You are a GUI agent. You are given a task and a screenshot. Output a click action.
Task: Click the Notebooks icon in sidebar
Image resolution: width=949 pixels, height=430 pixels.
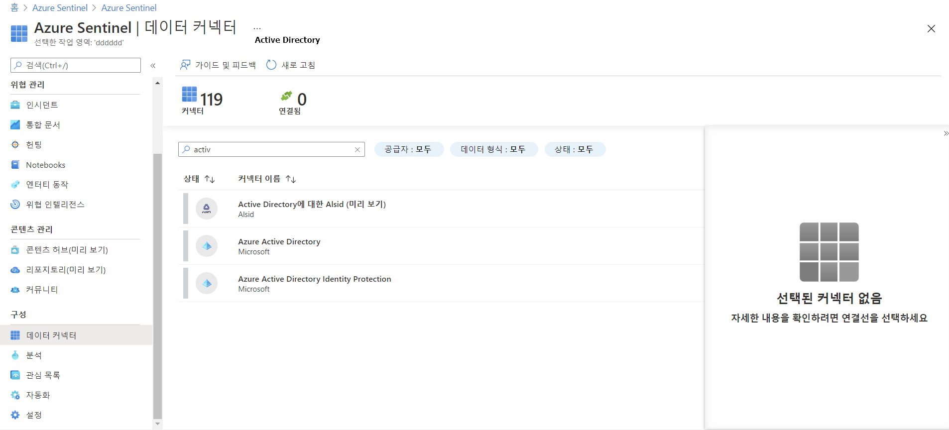pyautogui.click(x=15, y=165)
